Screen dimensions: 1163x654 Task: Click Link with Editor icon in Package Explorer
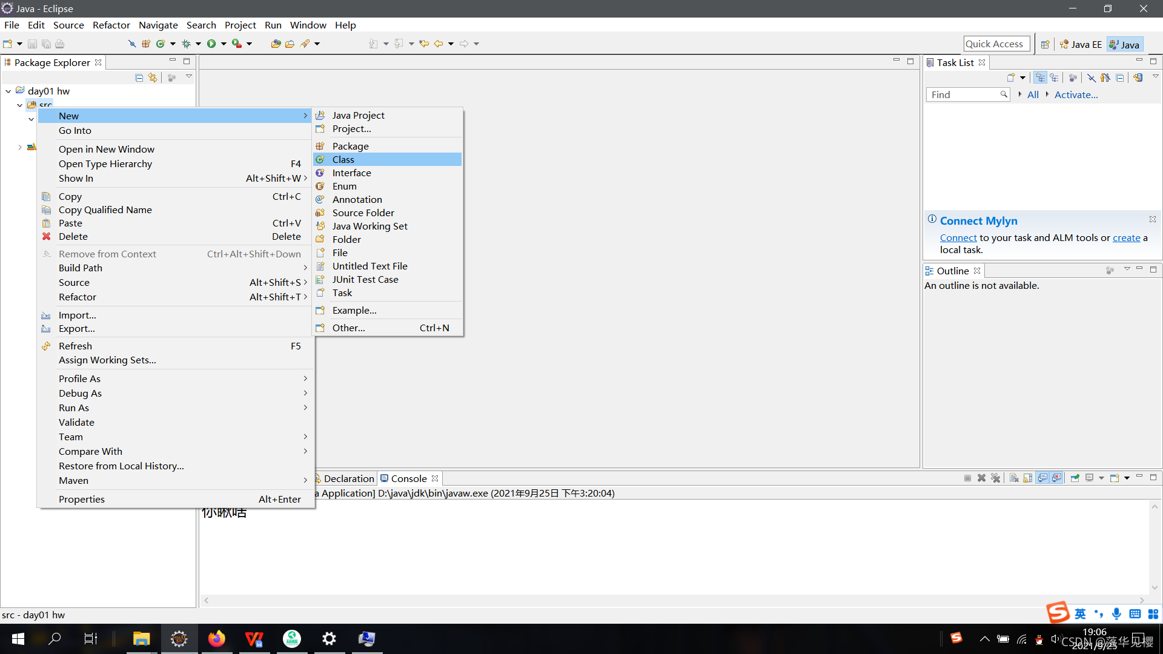[153, 78]
